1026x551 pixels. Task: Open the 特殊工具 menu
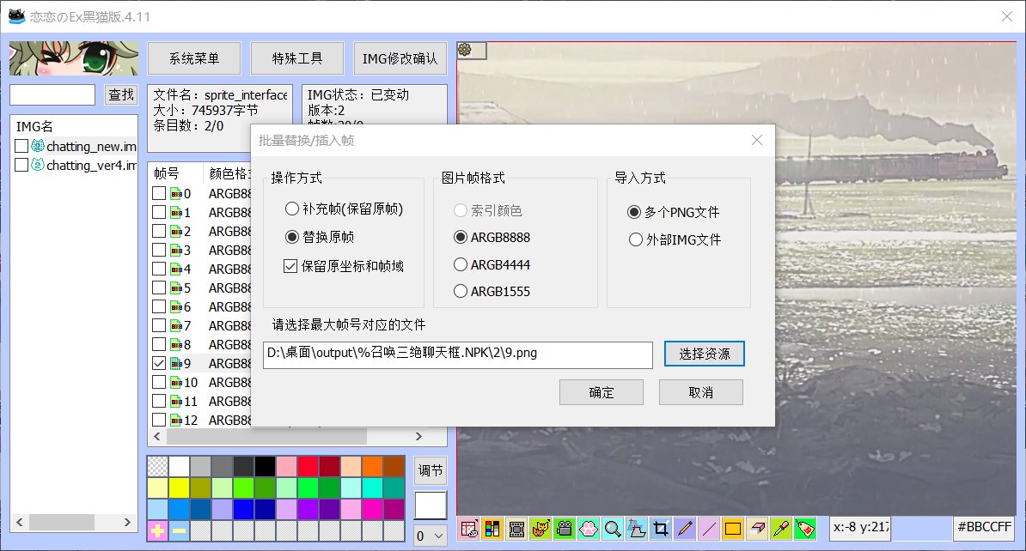[x=297, y=58]
